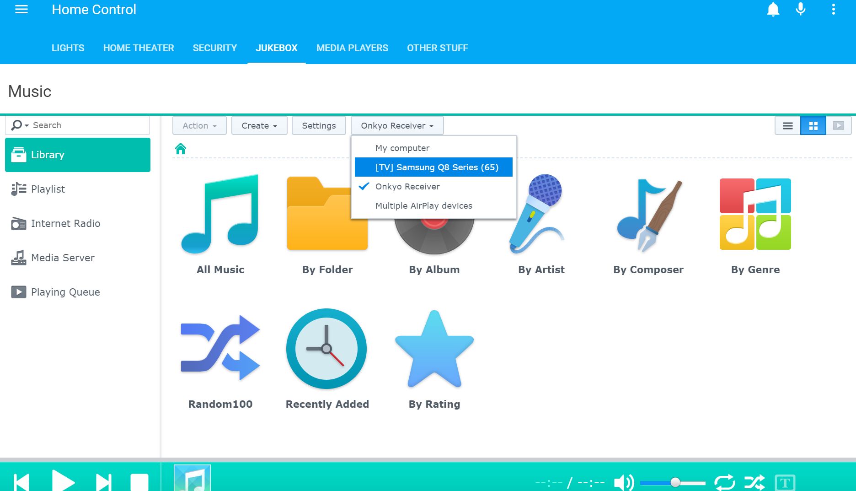Select the JUKEBOX tab
Viewport: 856px width, 491px height.
click(x=277, y=48)
